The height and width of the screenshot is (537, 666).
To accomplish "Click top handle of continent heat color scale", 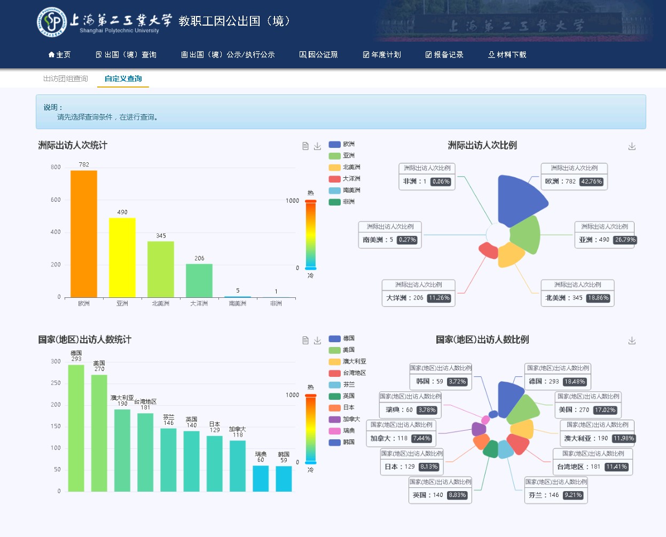I will click(310, 201).
